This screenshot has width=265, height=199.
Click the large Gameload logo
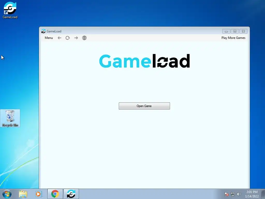point(144,61)
